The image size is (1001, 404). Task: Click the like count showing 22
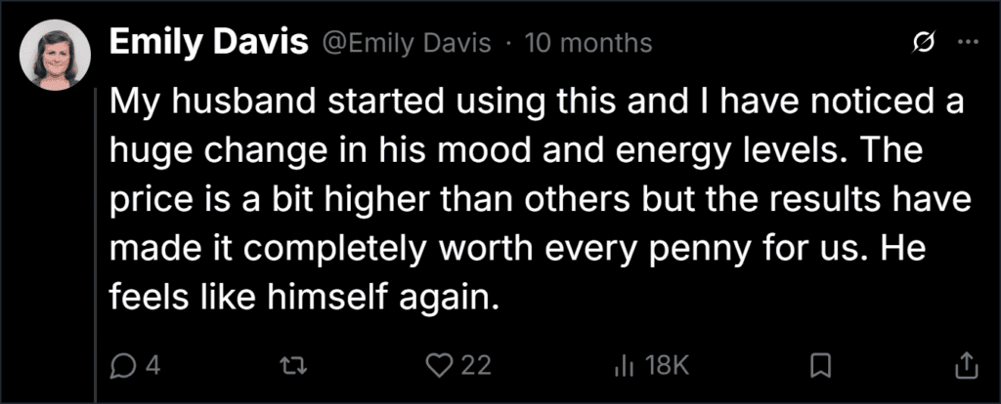pos(476,365)
